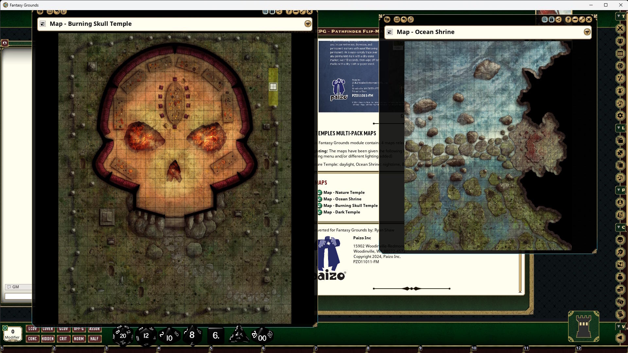Screen dimensions: 628x353
Task: Click the GM speaker selector
Action: coord(19,287)
